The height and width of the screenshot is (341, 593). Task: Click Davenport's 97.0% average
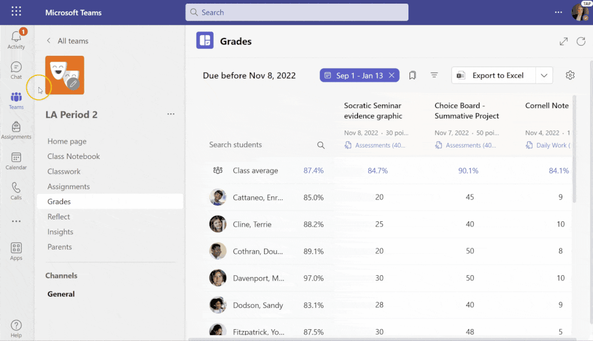click(x=313, y=278)
